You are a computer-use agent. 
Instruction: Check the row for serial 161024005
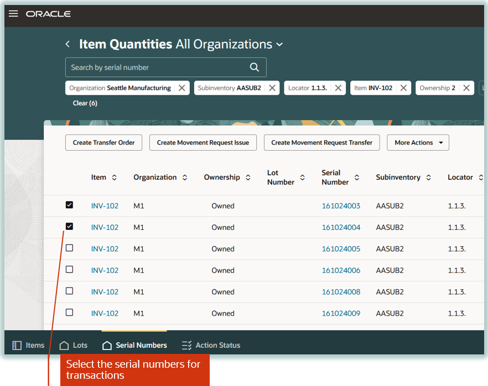(69, 248)
